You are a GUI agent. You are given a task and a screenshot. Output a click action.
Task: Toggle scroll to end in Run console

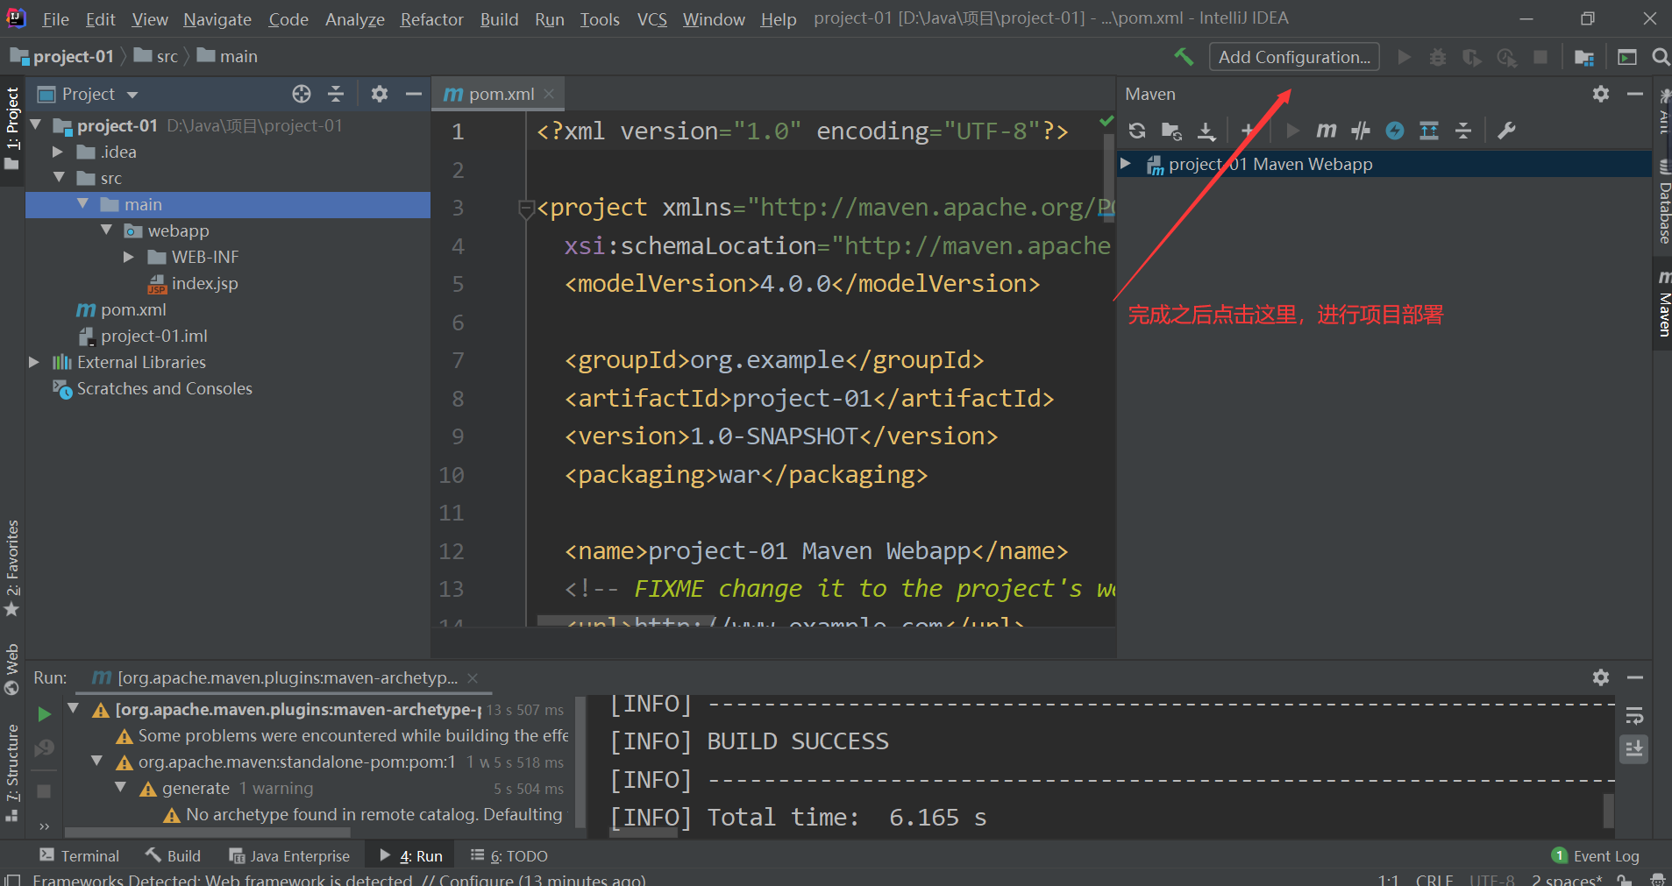pyautogui.click(x=1634, y=748)
